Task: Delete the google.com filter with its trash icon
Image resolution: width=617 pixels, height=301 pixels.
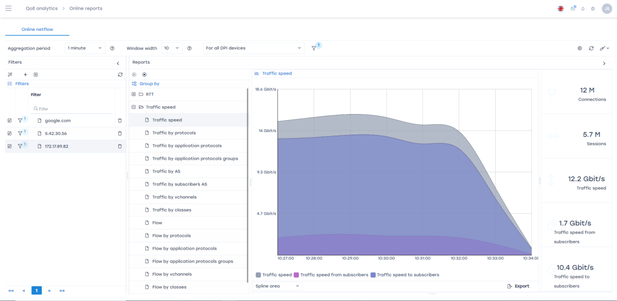Action: click(120, 120)
